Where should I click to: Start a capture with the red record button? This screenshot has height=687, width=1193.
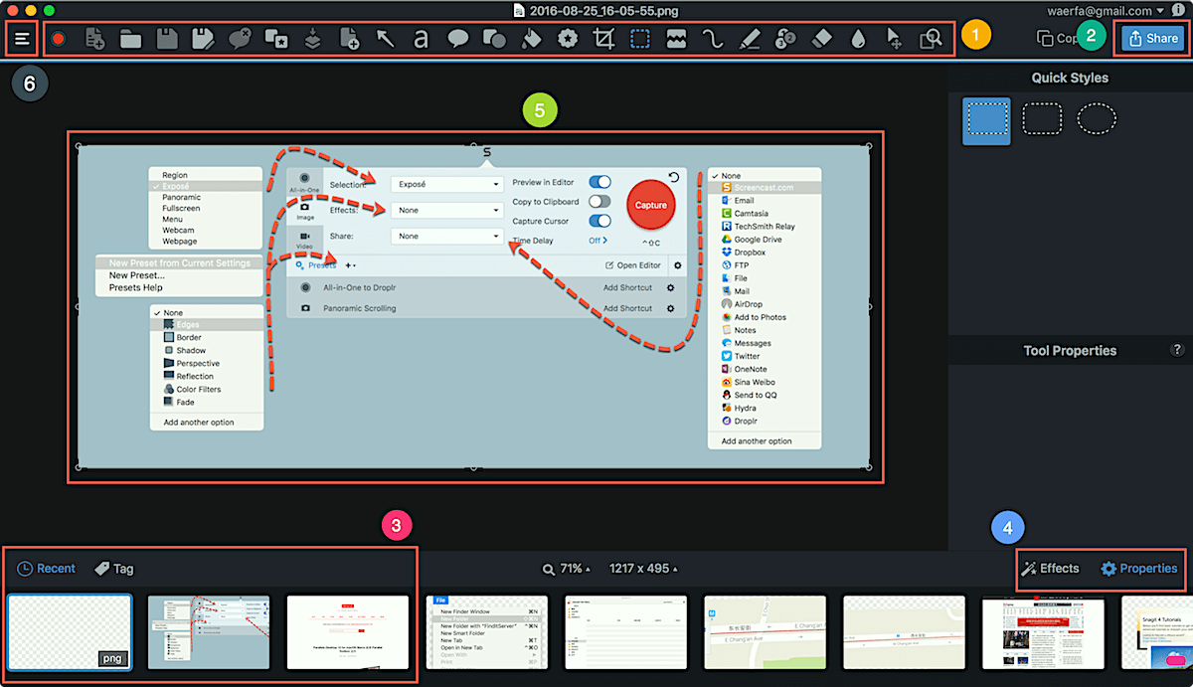(59, 40)
